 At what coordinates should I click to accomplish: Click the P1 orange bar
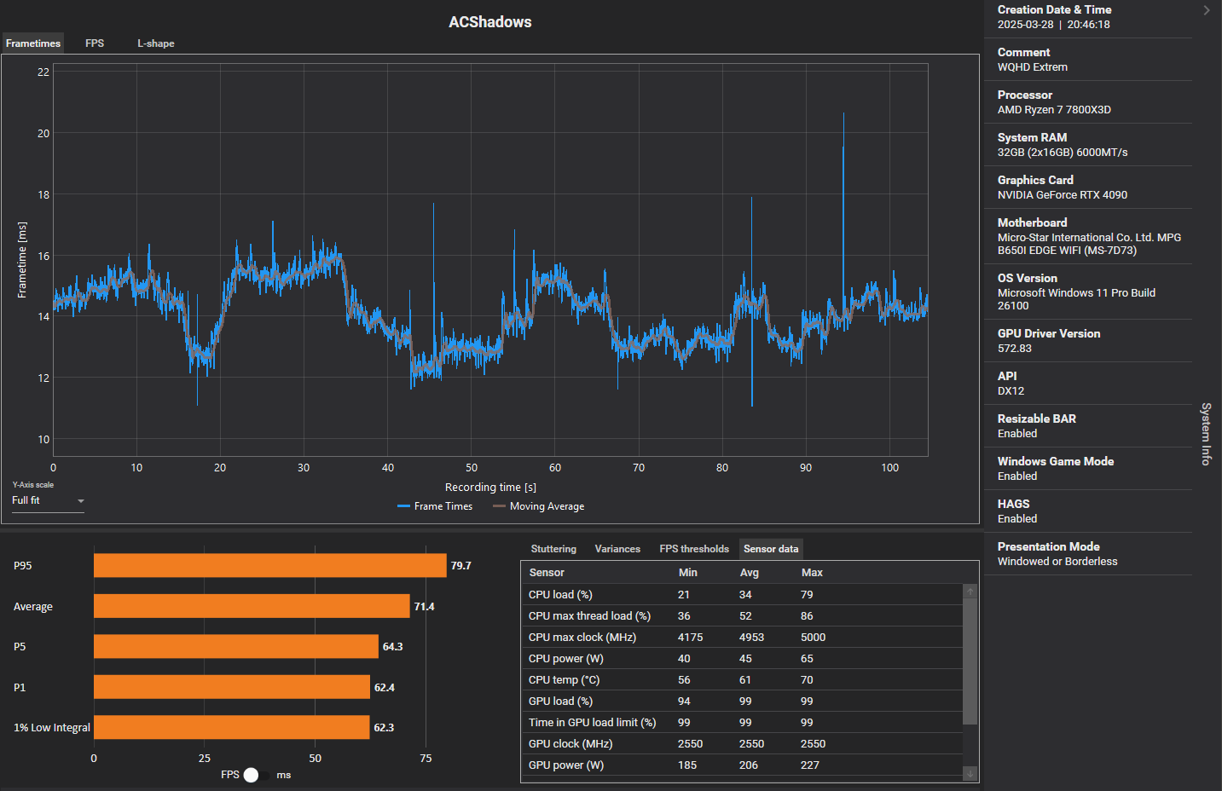point(232,687)
